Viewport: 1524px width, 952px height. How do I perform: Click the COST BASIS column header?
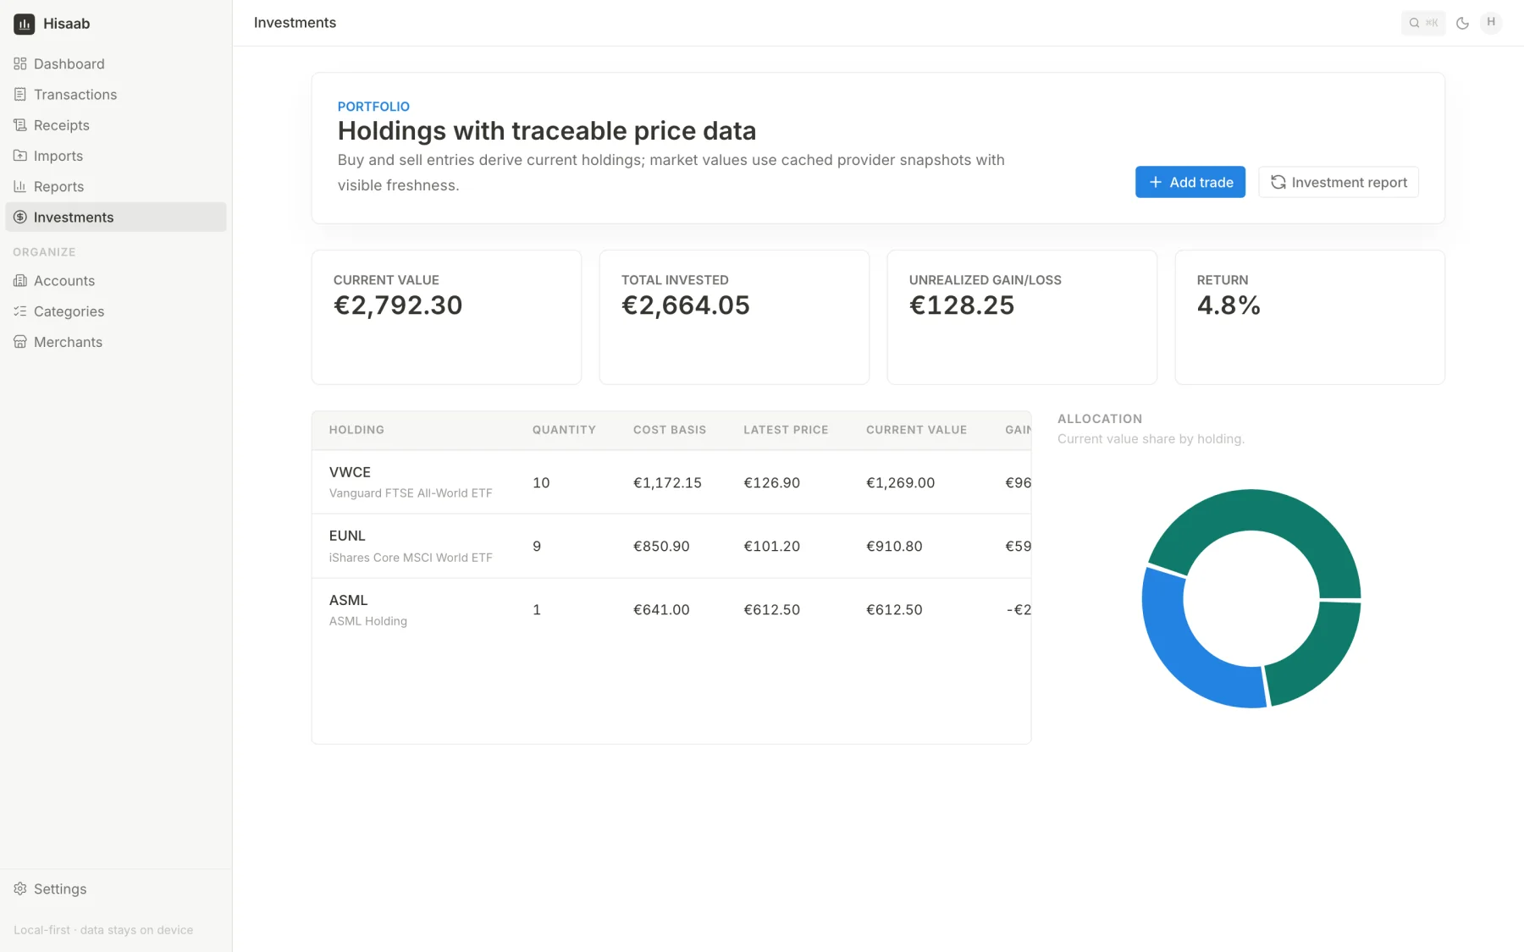pyautogui.click(x=670, y=430)
